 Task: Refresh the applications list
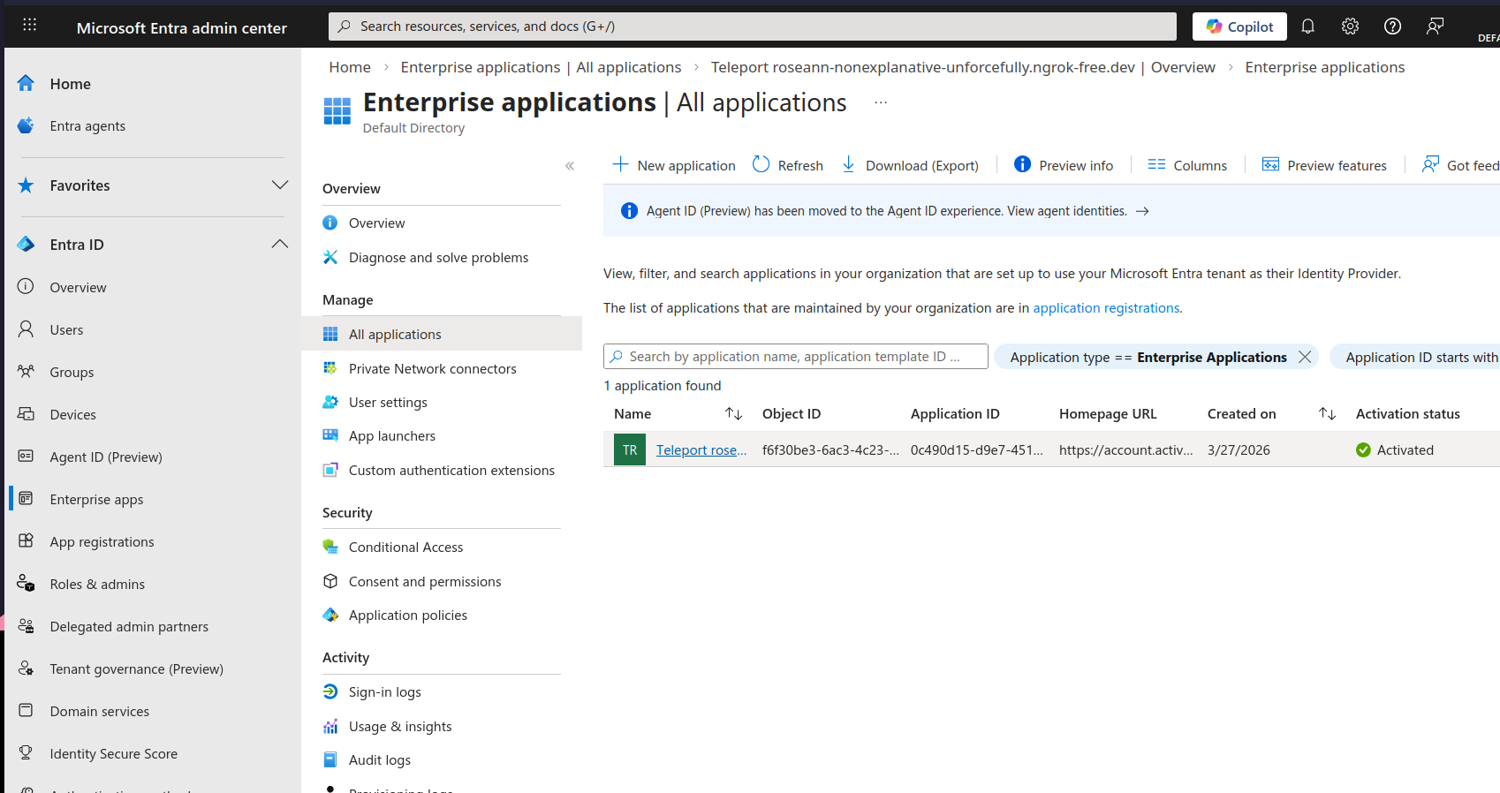[x=787, y=165]
